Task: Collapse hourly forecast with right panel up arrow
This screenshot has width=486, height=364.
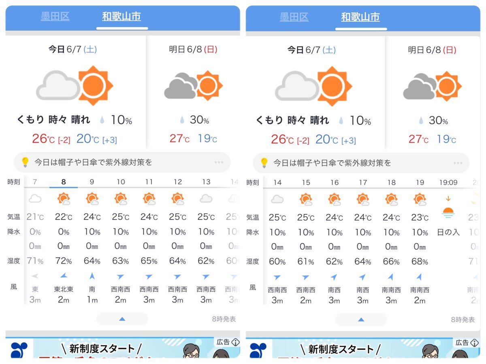Action: tap(361, 320)
